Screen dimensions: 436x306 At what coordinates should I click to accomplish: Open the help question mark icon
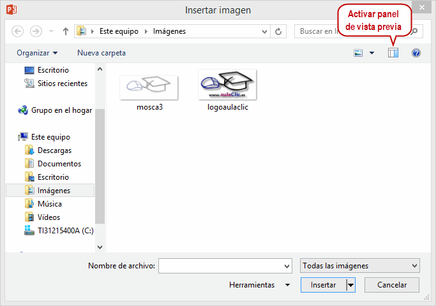pos(416,53)
